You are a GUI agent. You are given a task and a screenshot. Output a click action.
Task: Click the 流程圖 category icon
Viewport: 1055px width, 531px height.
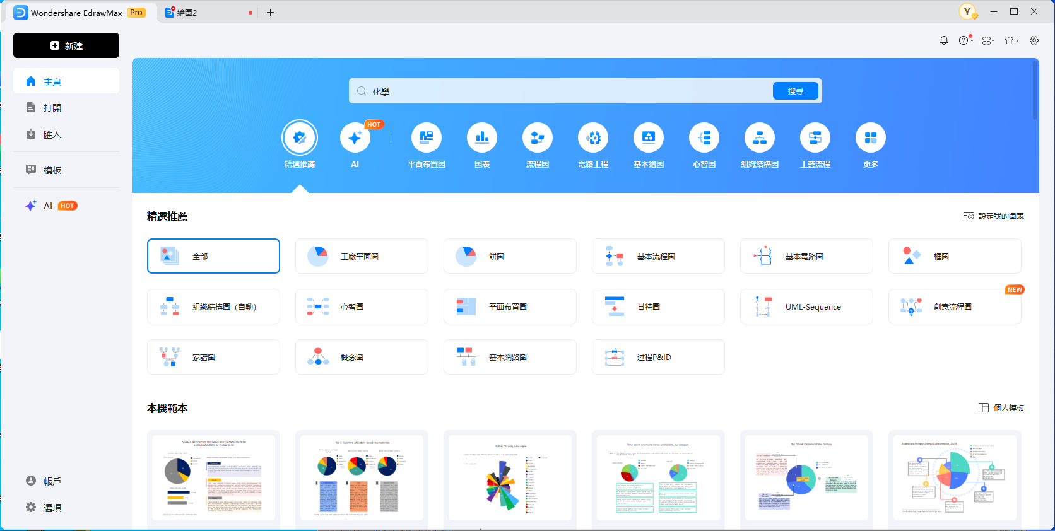coord(537,138)
